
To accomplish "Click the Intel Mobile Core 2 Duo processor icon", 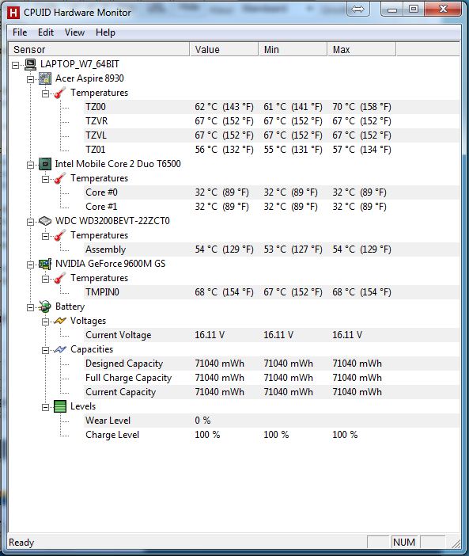I will [45, 164].
